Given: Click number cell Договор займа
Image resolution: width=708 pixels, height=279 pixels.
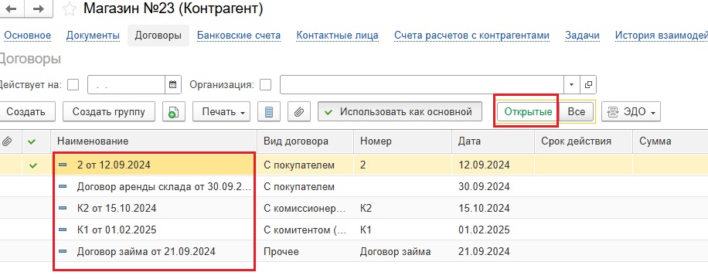Looking at the screenshot, I should click(403, 251).
